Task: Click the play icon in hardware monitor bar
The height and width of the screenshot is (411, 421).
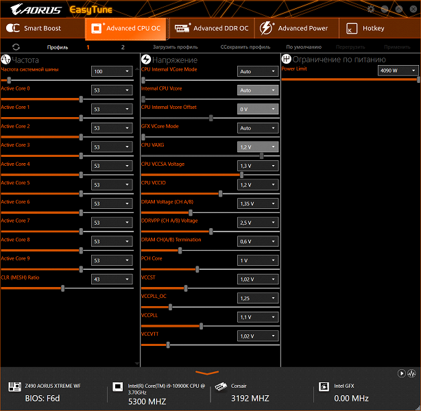Action: [x=401, y=373]
